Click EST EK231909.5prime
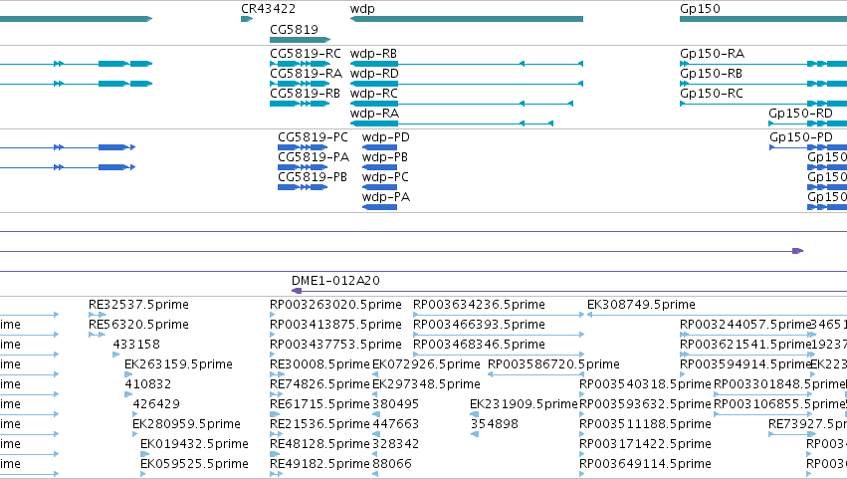 [474, 414]
